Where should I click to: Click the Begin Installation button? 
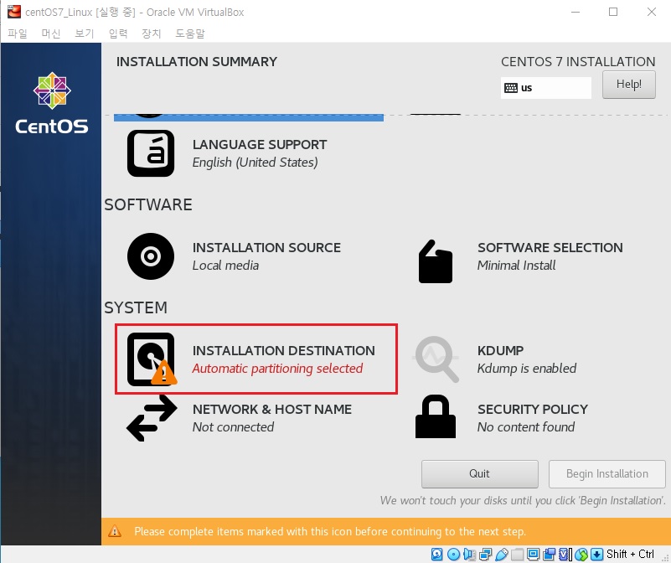pos(606,473)
